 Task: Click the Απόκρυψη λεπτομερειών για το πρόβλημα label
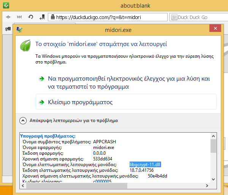coord(74,120)
